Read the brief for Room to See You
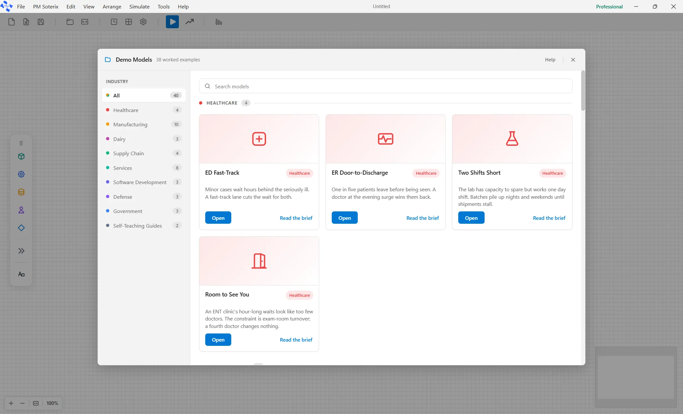683x414 pixels. [x=296, y=340]
